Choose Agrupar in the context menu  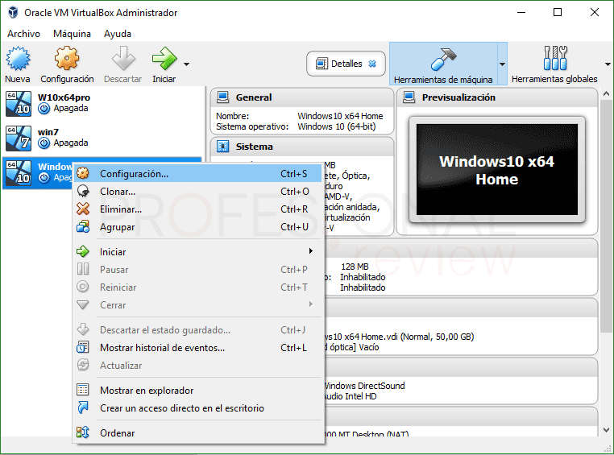pyautogui.click(x=198, y=227)
